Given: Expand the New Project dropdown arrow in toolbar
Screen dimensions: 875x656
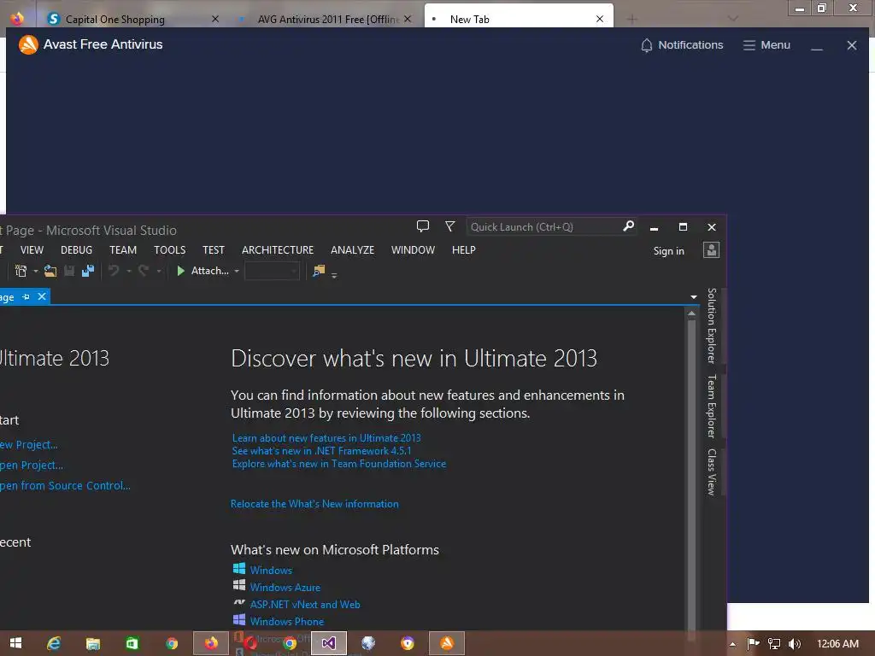Looking at the screenshot, I should tap(36, 271).
